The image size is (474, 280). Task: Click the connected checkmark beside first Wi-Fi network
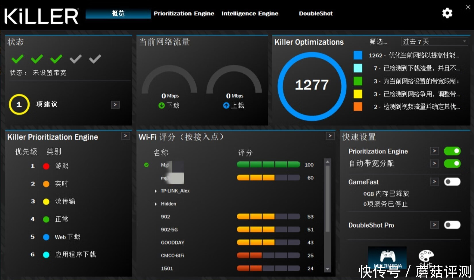pos(147,165)
